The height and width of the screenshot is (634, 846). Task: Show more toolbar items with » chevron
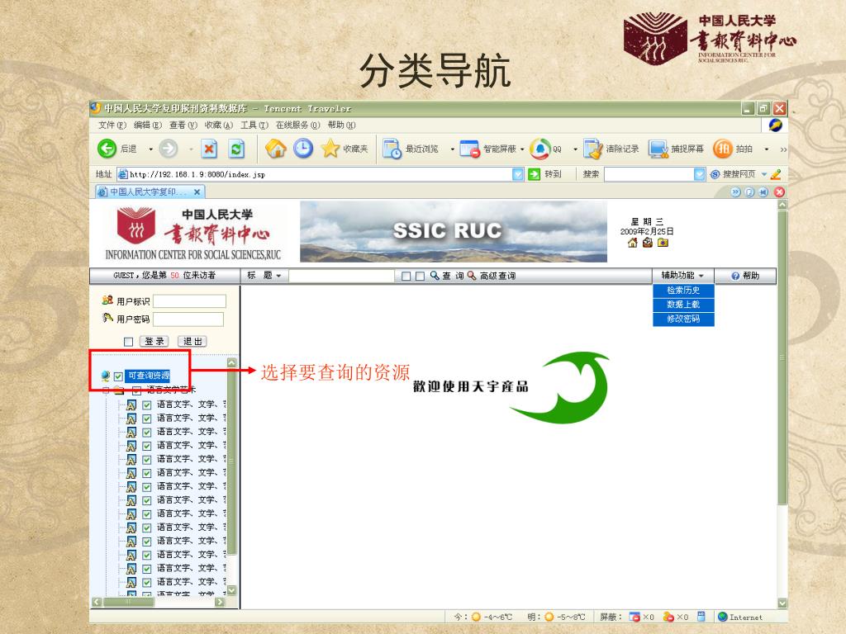click(x=783, y=149)
